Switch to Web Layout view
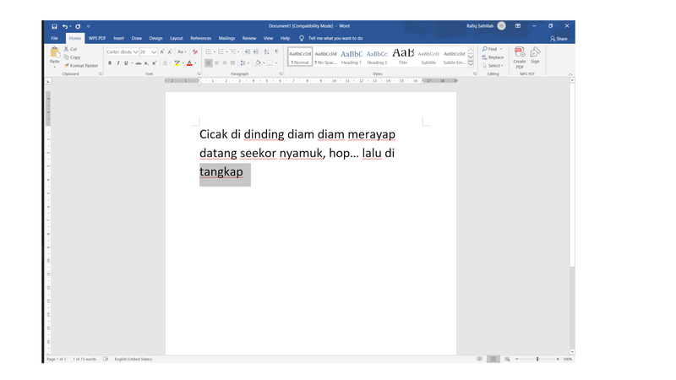 click(507, 359)
